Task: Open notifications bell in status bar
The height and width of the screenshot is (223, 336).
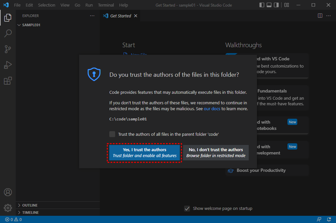Action: 329,219
